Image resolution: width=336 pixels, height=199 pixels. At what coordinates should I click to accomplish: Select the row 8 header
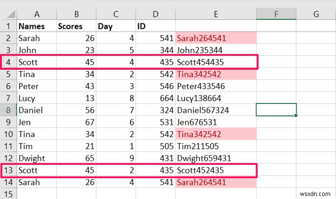(x=8, y=110)
